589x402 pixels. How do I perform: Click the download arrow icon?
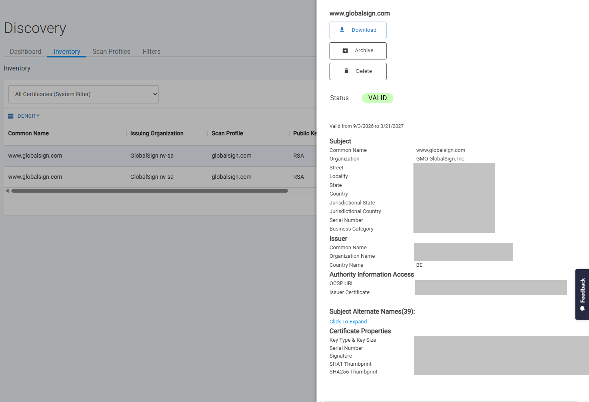pos(342,30)
